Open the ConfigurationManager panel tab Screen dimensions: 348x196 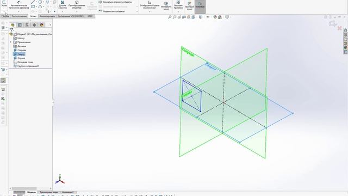pos(27,25)
